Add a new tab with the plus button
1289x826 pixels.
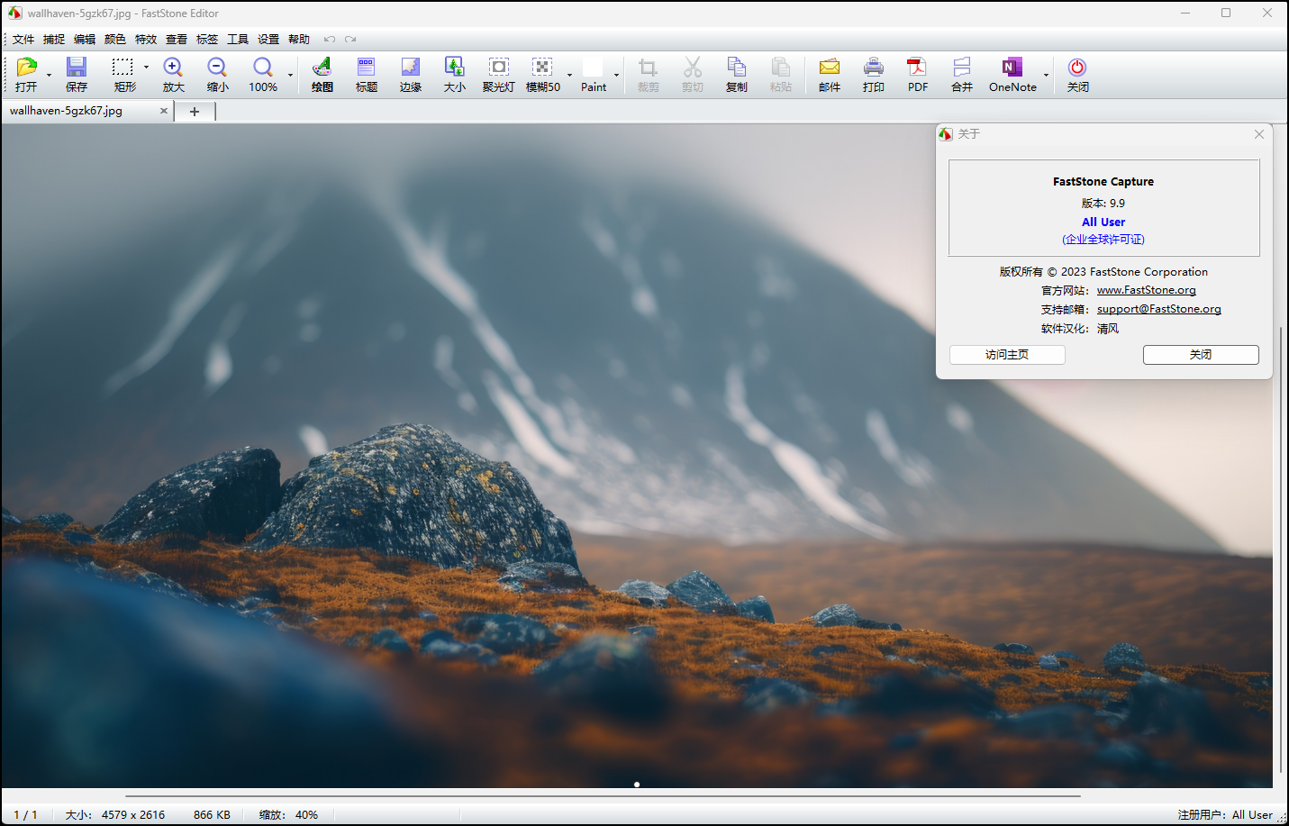click(x=195, y=112)
